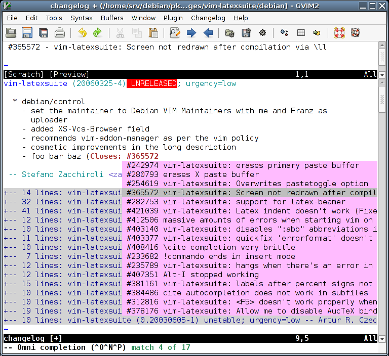This screenshot has height=356, width=389.
Task: Click the Run script gear icon
Action: pos(262,33)
